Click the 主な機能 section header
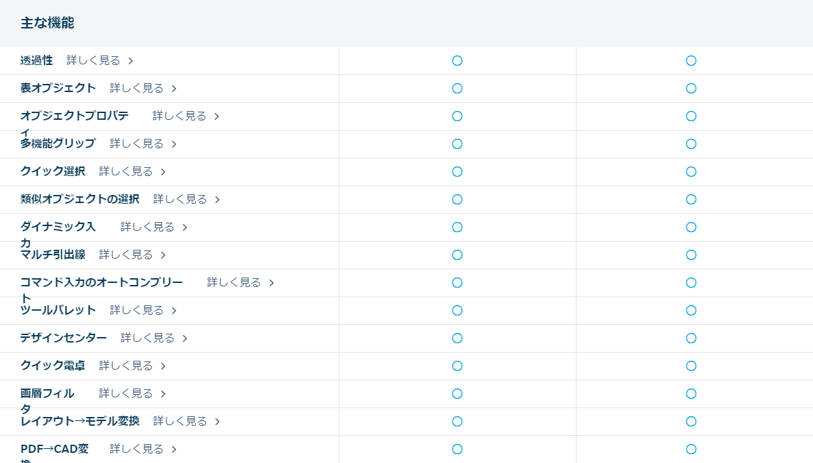Image resolution: width=813 pixels, height=463 pixels. [x=47, y=23]
